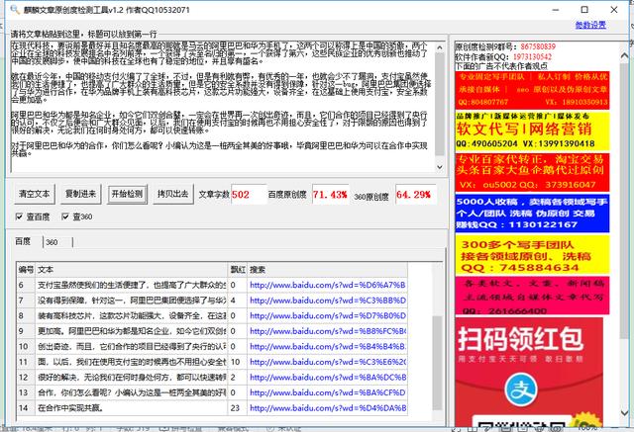Switch to the 百度 results tab
Screen dimensions: 634x432
23,241
